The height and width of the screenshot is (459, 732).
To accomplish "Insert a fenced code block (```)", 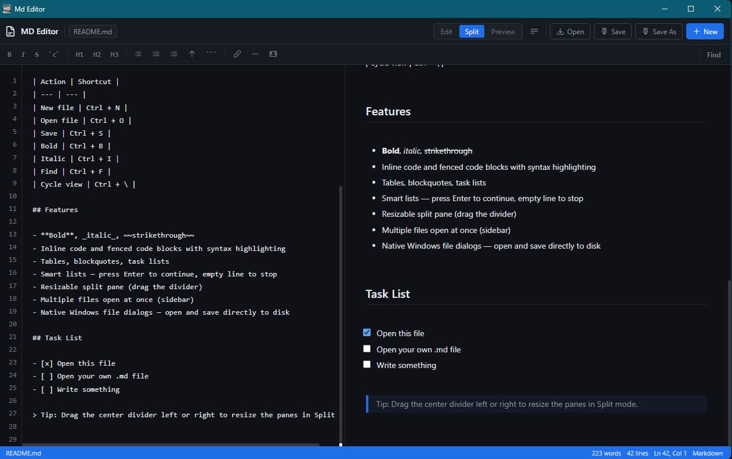I will point(211,54).
